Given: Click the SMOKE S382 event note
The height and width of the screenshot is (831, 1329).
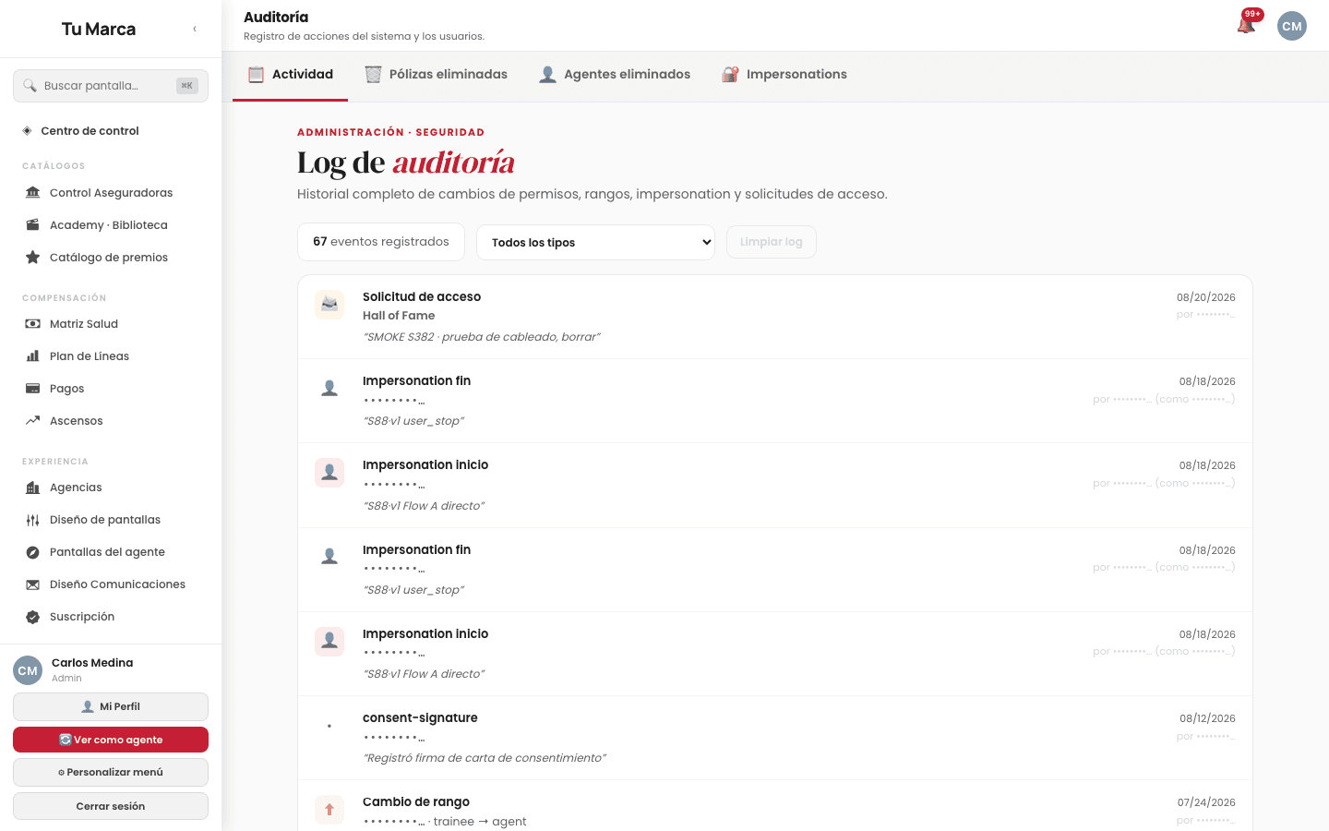Looking at the screenshot, I should pos(482,337).
